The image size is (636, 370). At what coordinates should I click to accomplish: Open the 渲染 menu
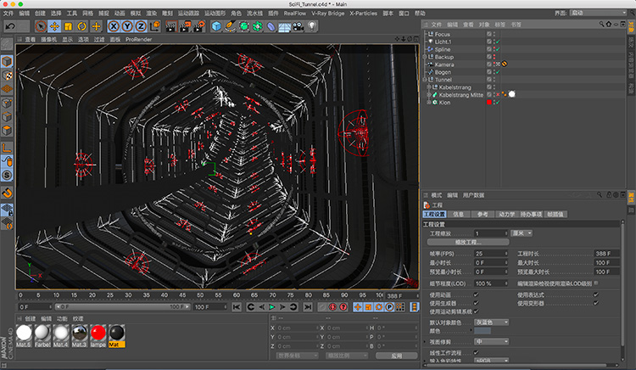click(x=151, y=14)
